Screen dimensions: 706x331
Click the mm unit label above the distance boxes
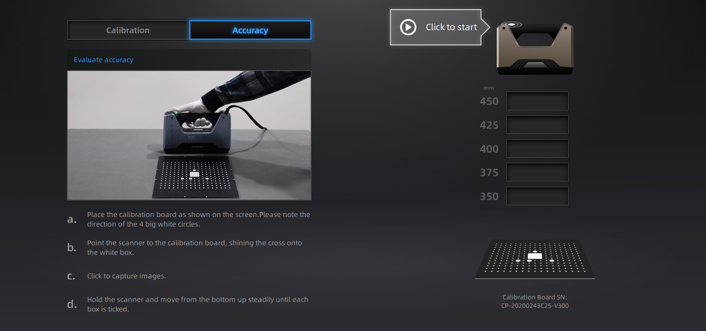point(489,88)
